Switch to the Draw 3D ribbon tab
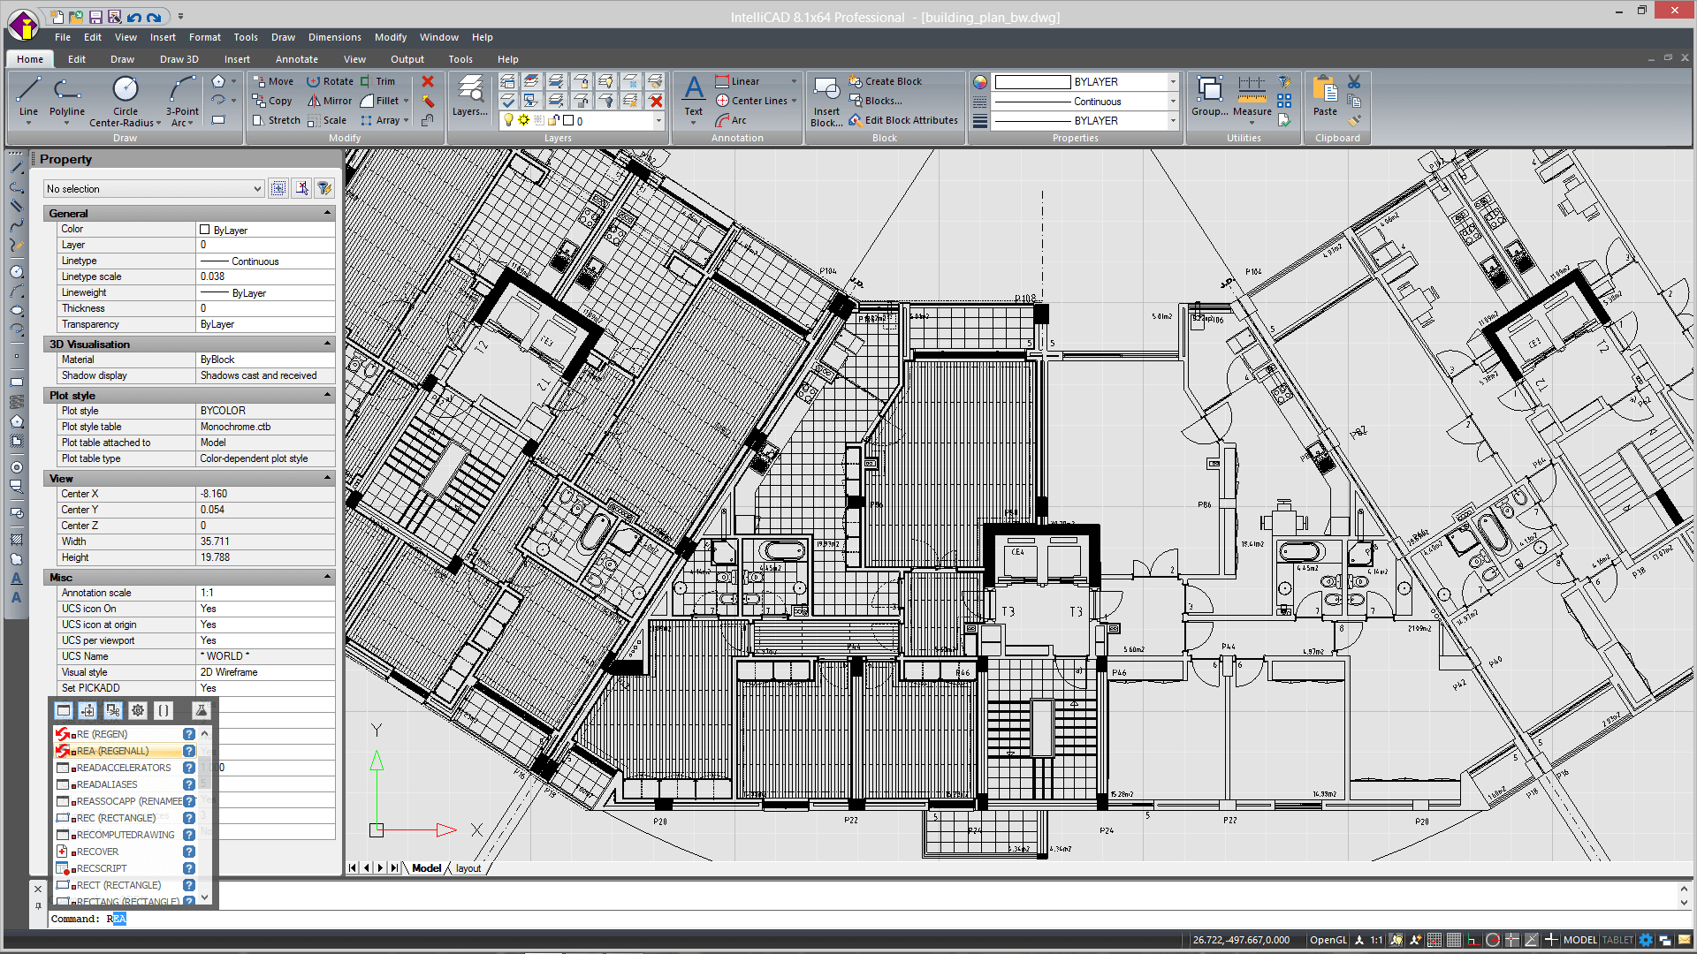The height and width of the screenshot is (954, 1697). [179, 59]
